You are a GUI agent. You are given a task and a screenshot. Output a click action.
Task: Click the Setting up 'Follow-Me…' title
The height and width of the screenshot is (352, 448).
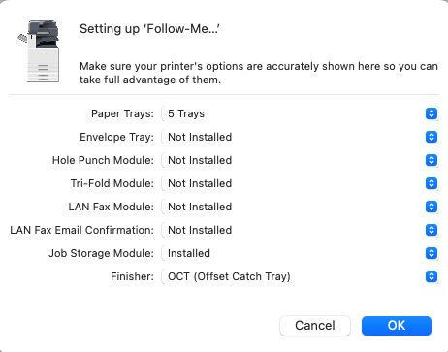click(x=149, y=29)
